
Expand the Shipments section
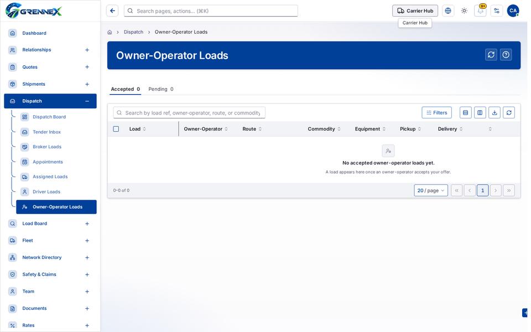pos(87,84)
